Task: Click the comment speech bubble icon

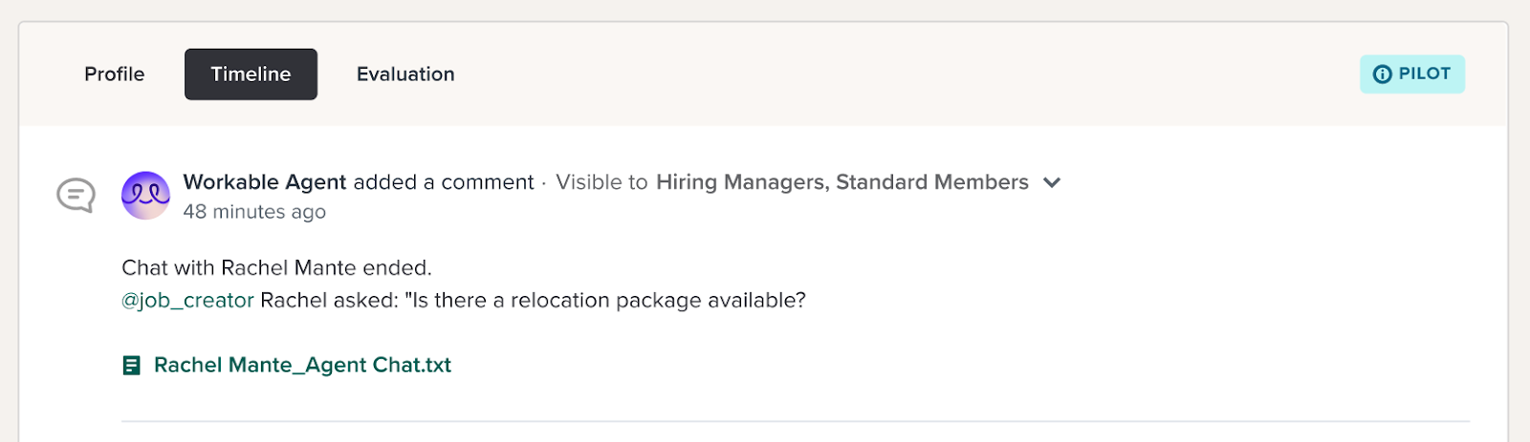Action: 76,195
